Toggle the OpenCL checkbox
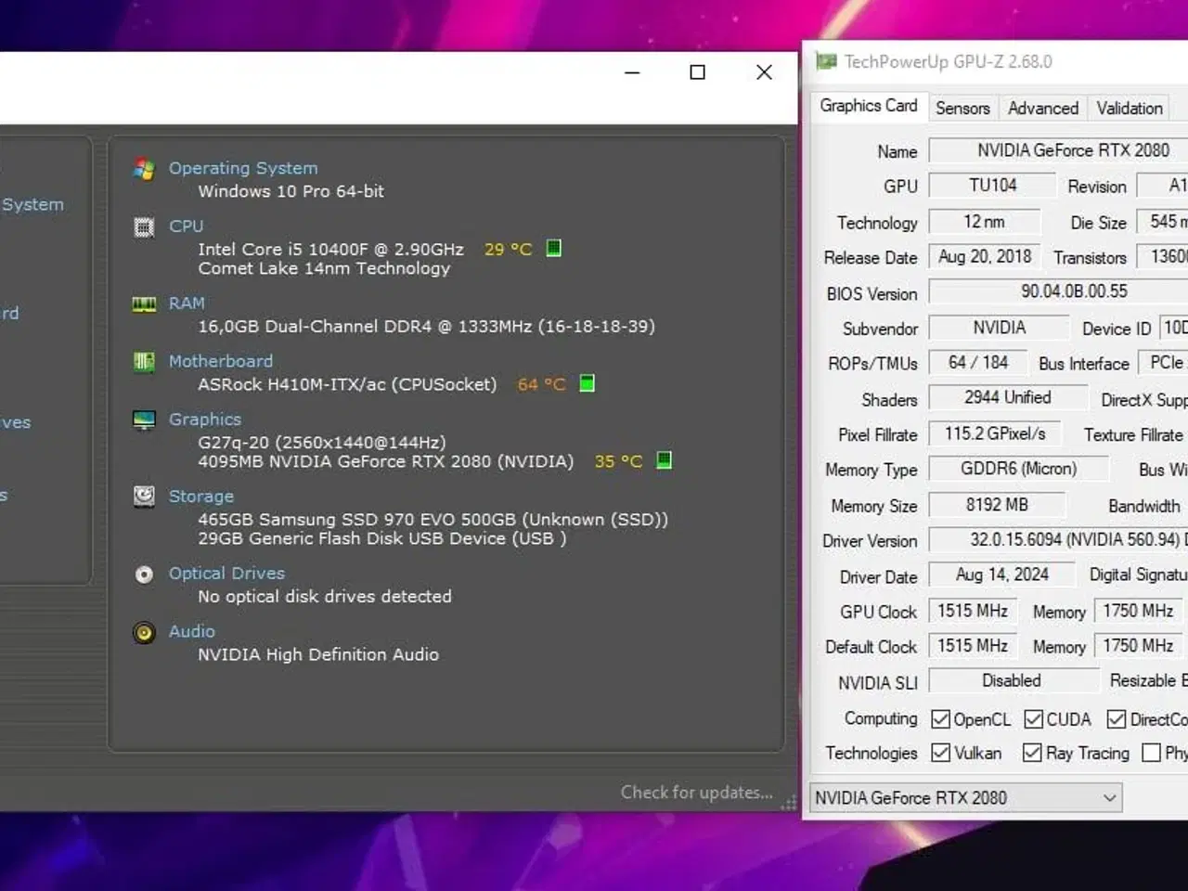The width and height of the screenshot is (1188, 891). 940,719
